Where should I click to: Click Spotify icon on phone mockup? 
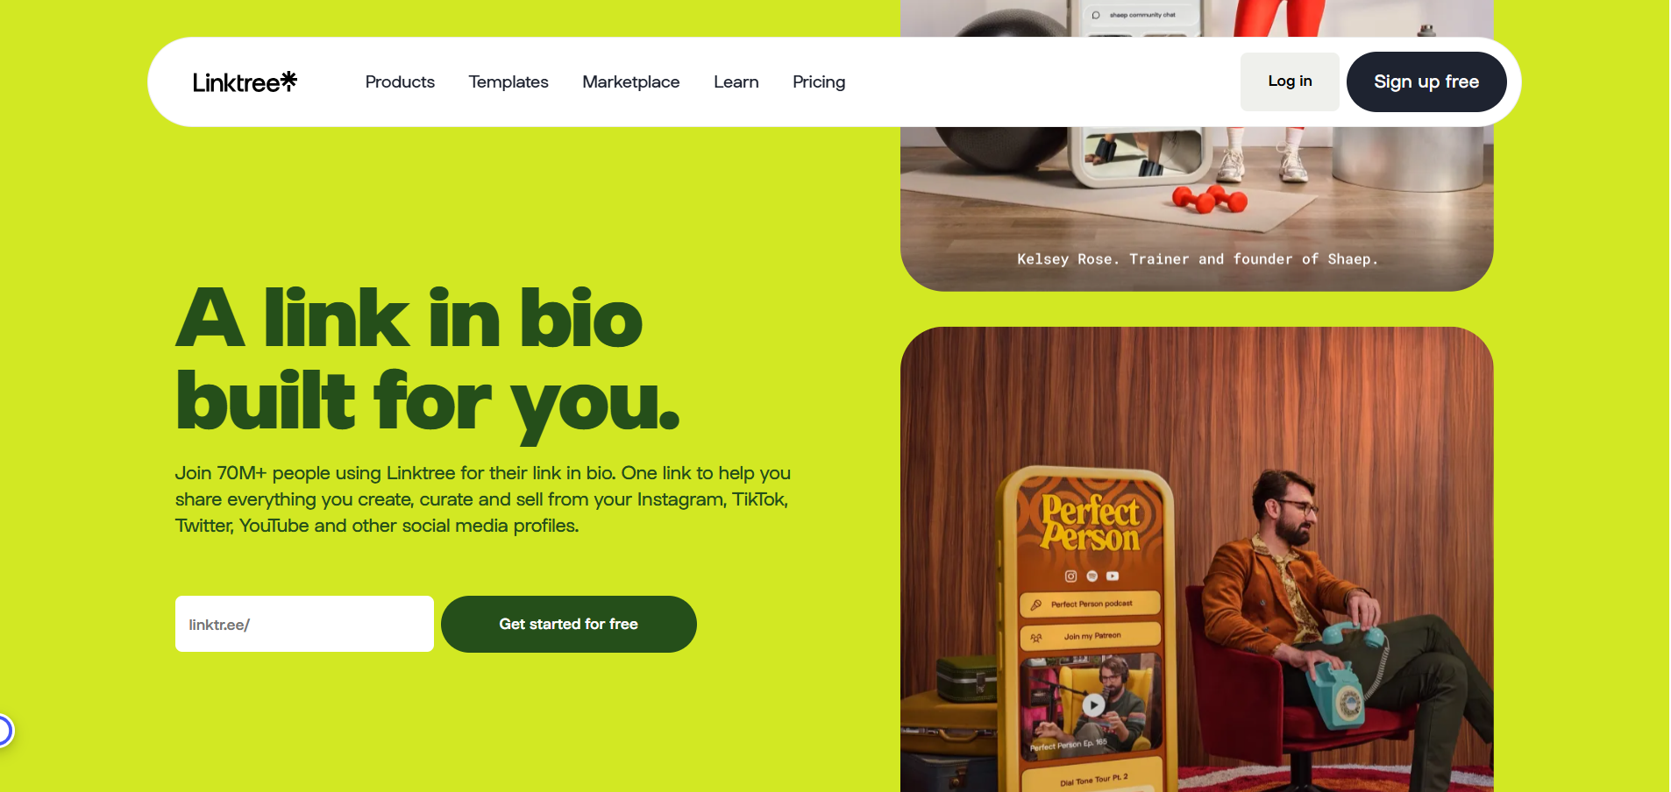pos(1091,576)
